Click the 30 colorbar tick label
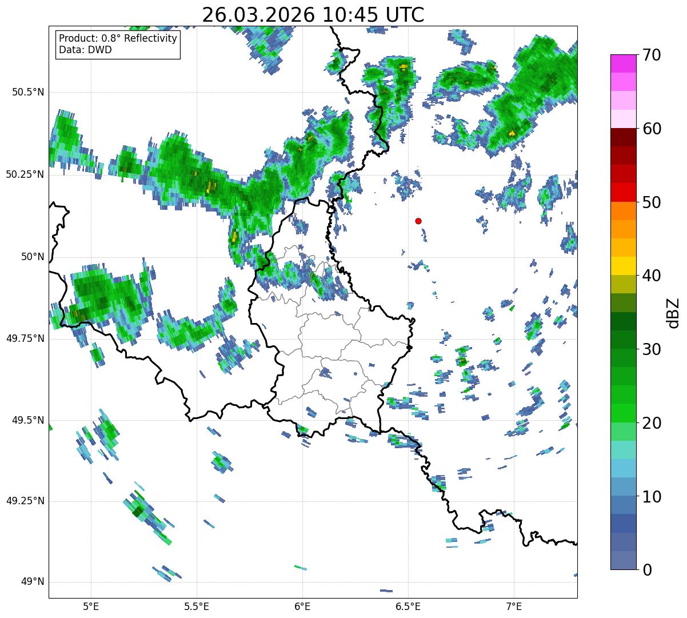This screenshot has height=618, width=687. (x=652, y=349)
